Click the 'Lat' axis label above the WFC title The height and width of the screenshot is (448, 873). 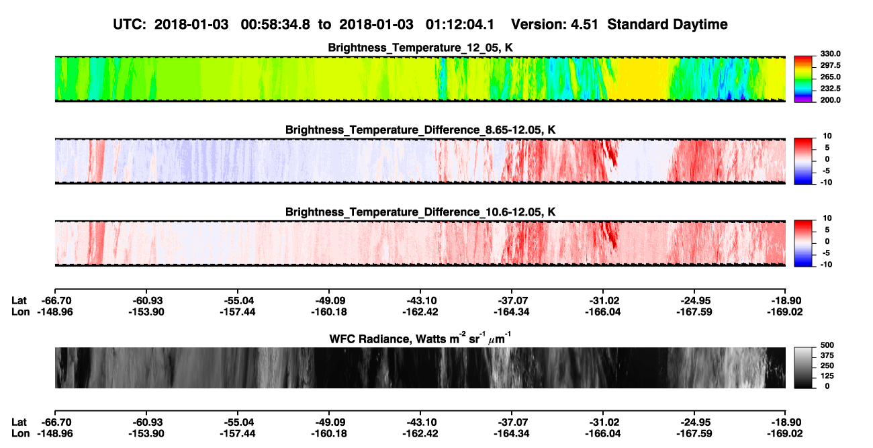click(19, 300)
